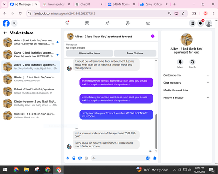Show hidden tray icons chevron
The height and width of the screenshot is (174, 218).
click(x=174, y=170)
